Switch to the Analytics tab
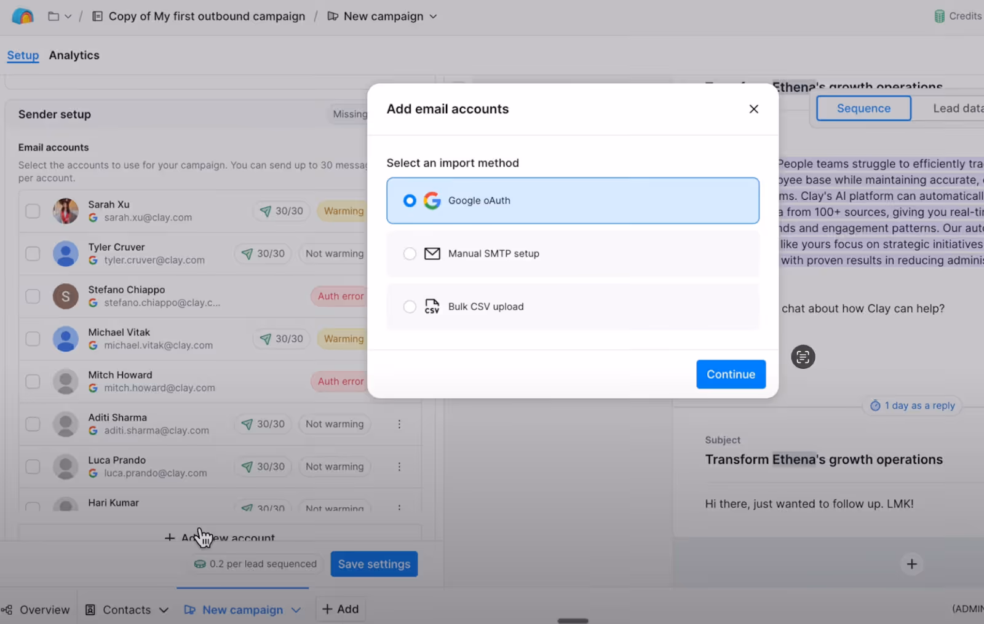This screenshot has height=624, width=984. click(x=74, y=55)
